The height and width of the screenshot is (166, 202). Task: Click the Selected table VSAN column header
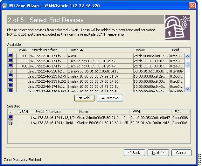click(x=24, y=112)
